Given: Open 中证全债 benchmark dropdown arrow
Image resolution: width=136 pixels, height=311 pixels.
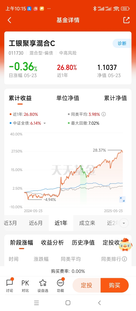Looking at the screenshot, I should [x=45, y=123].
